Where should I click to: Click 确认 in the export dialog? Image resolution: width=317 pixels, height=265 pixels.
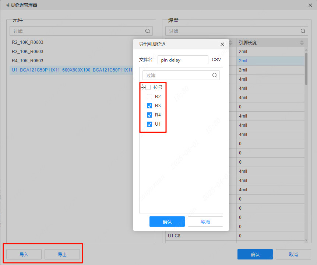point(167,222)
